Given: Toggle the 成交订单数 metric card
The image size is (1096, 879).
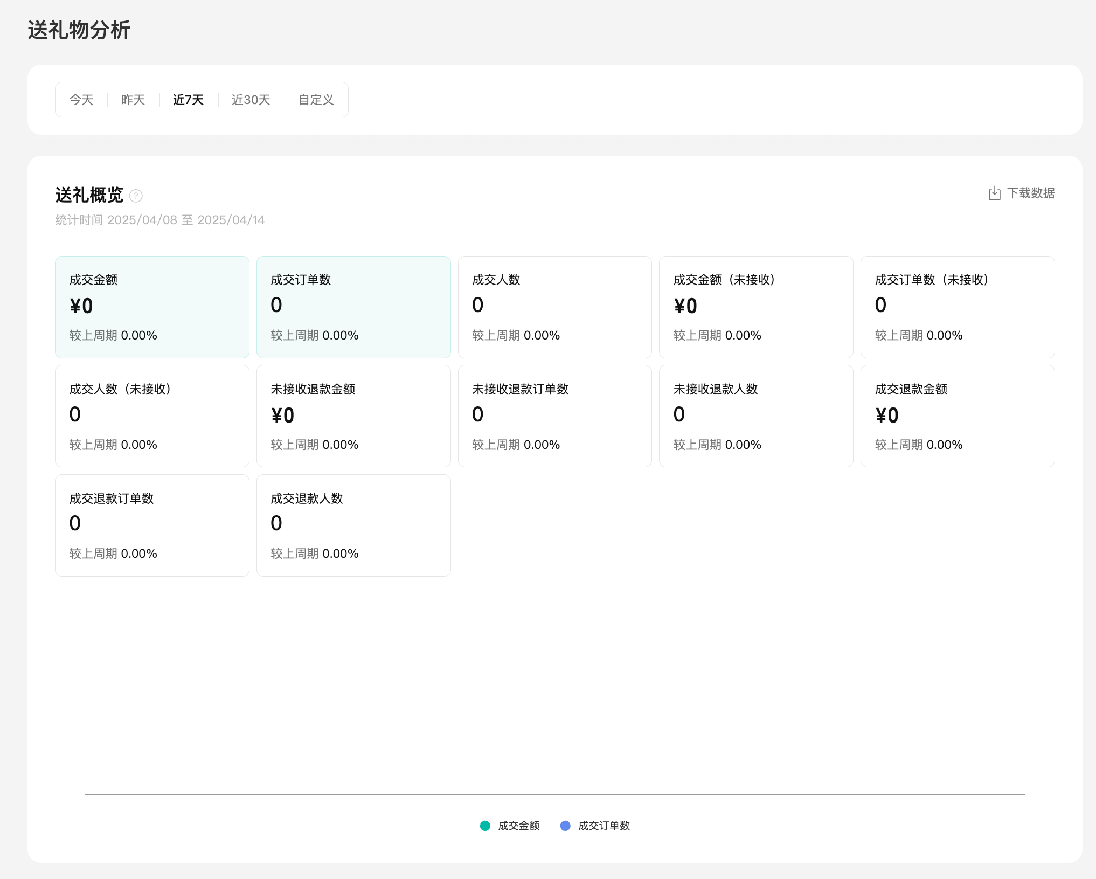Looking at the screenshot, I should point(353,307).
